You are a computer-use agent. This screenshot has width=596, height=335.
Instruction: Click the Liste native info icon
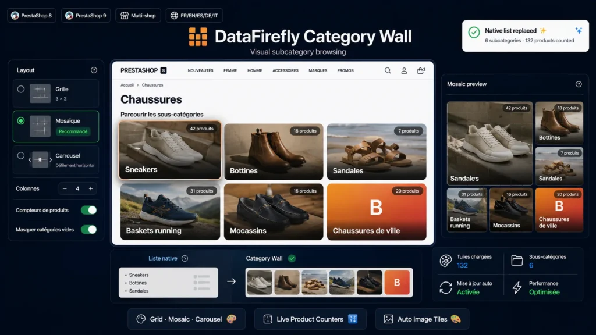pyautogui.click(x=185, y=259)
